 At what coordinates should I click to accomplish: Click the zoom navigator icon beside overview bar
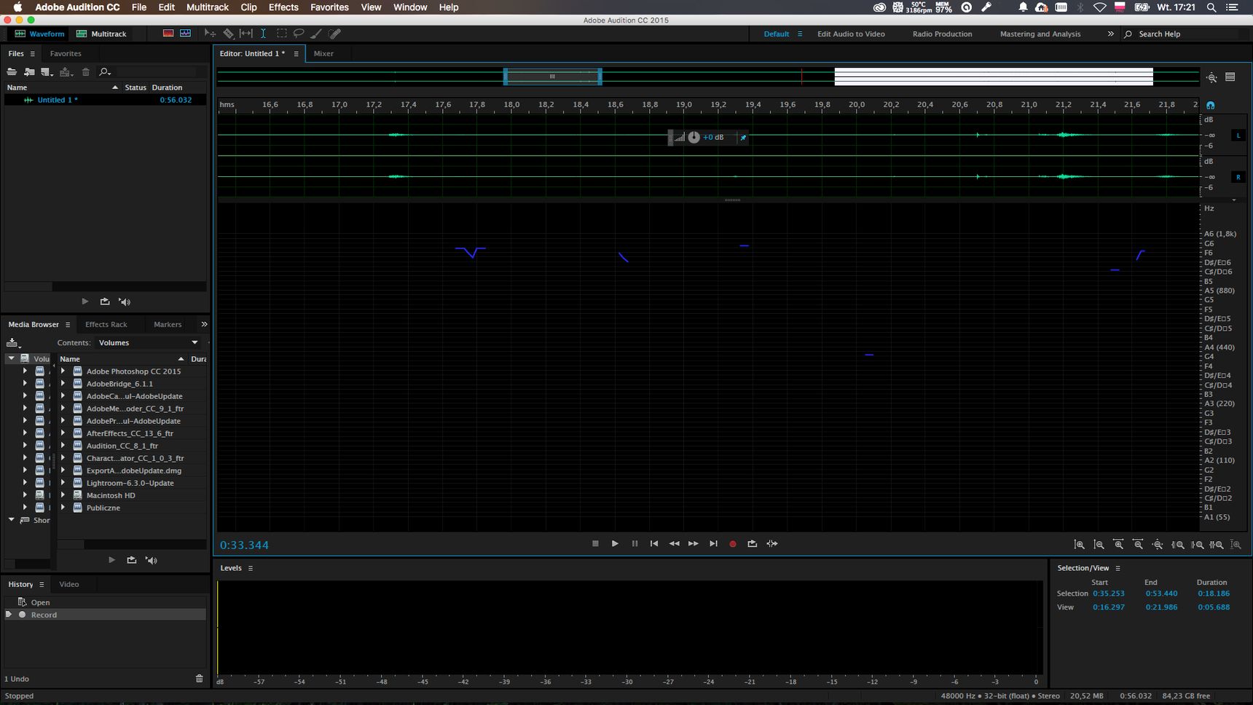click(1211, 77)
